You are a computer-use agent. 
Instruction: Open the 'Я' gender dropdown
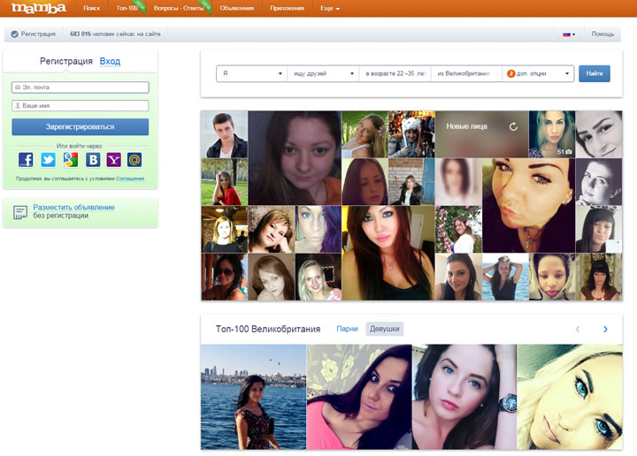tap(252, 73)
